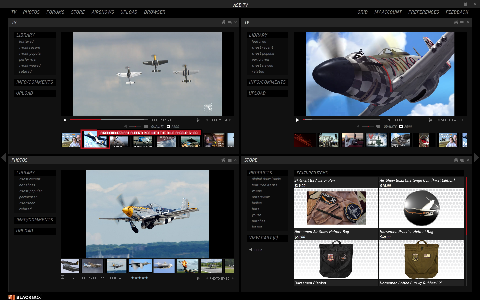Open MY ACCOUNT in the top bar

(388, 12)
